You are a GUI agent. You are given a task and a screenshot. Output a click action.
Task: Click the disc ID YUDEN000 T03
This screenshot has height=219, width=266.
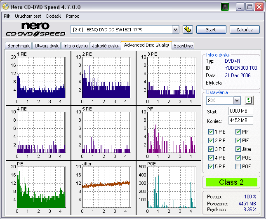tap(241, 68)
